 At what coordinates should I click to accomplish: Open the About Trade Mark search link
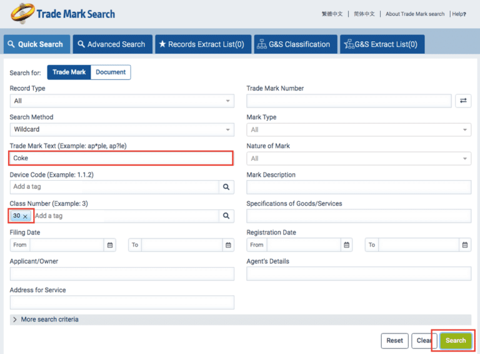415,14
